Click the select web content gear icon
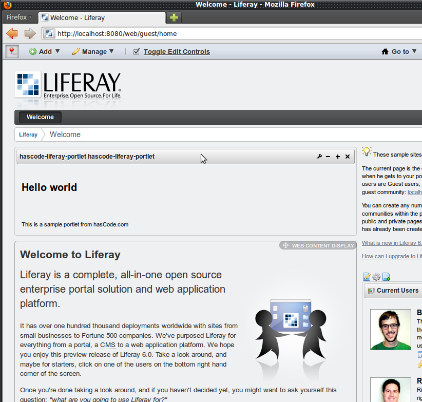This screenshot has width=422, height=402. (x=376, y=277)
